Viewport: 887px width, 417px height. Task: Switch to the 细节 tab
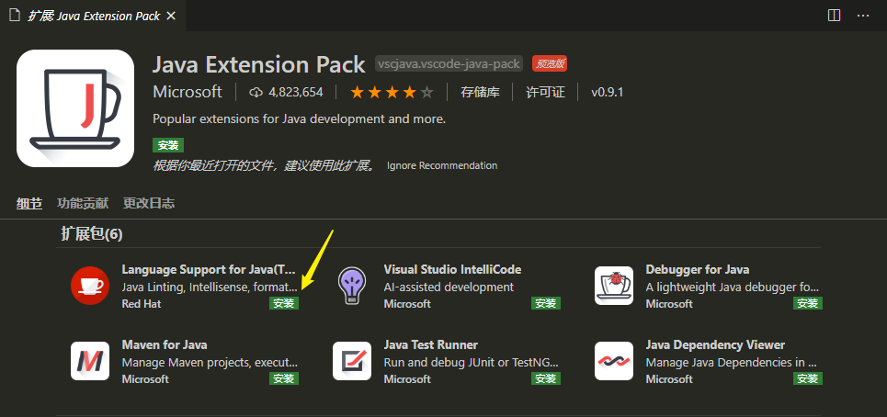[x=29, y=203]
